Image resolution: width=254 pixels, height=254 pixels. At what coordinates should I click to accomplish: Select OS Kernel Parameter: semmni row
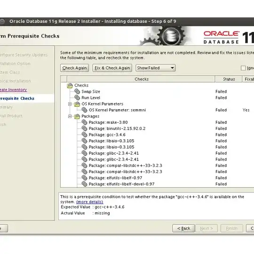click(117, 110)
